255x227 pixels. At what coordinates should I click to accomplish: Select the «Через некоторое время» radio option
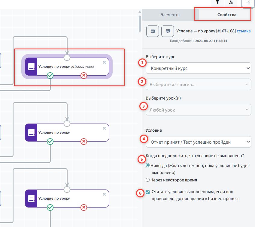[147, 180]
